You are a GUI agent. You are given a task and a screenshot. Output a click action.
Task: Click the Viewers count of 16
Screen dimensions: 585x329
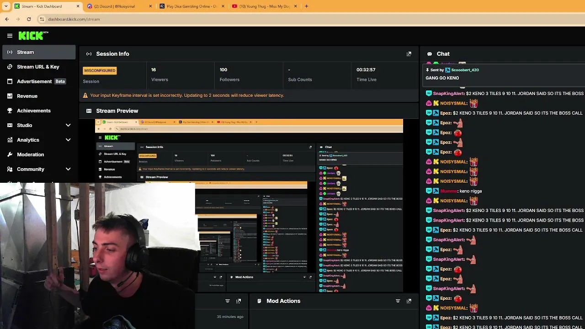(154, 70)
